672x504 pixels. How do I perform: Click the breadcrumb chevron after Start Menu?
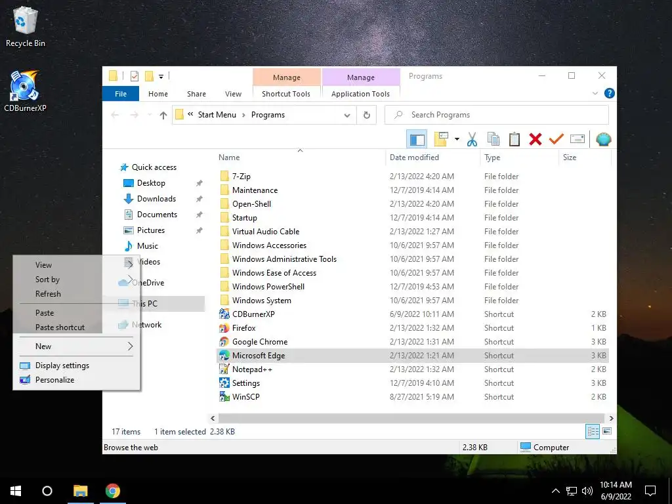pyautogui.click(x=244, y=115)
